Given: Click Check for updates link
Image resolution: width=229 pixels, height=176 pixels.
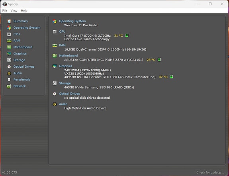Looking at the screenshot, I should pyautogui.click(x=210, y=172).
